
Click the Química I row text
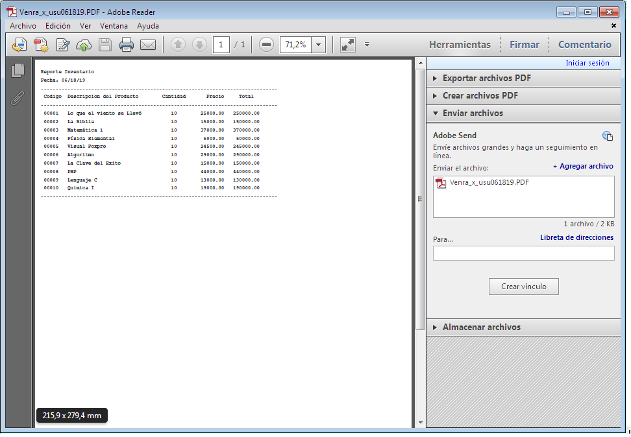pyautogui.click(x=80, y=188)
